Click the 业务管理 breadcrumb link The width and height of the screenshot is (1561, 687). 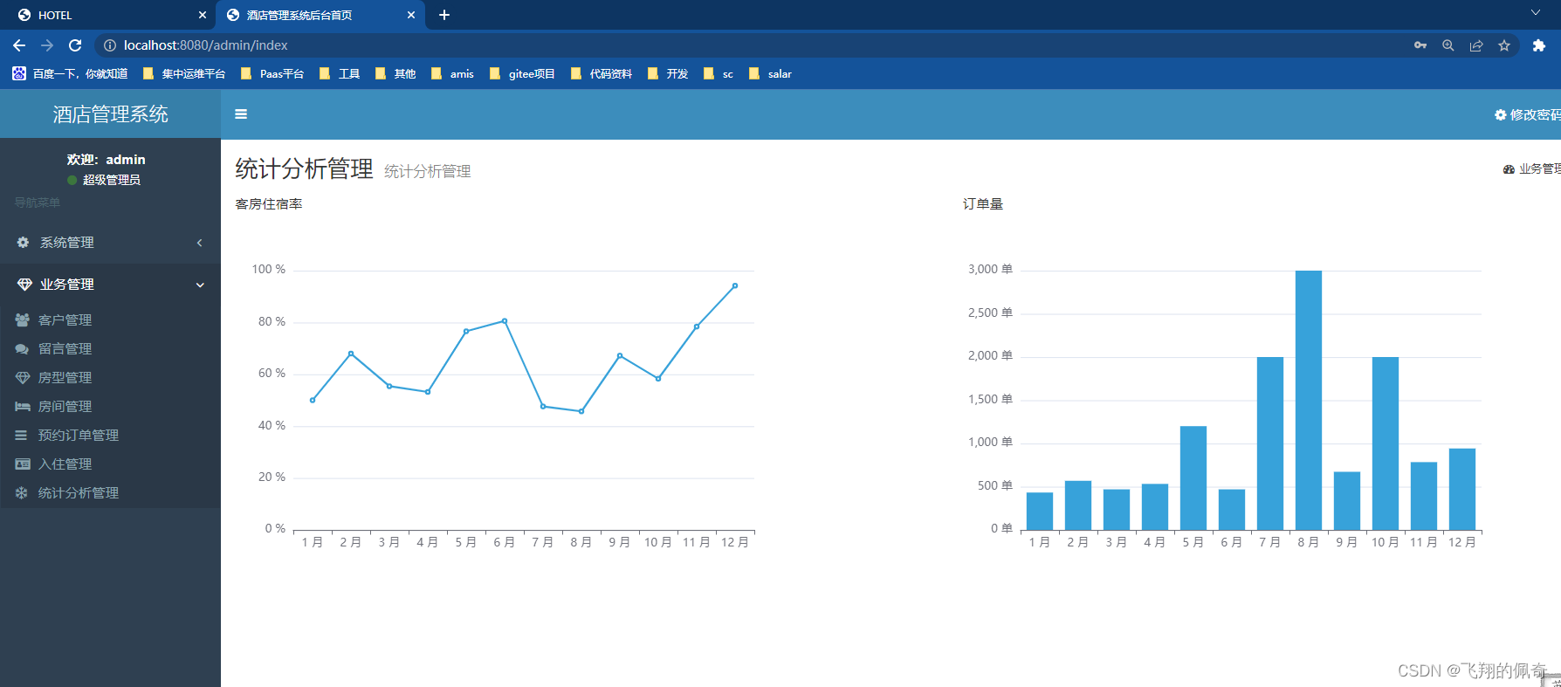click(1539, 169)
